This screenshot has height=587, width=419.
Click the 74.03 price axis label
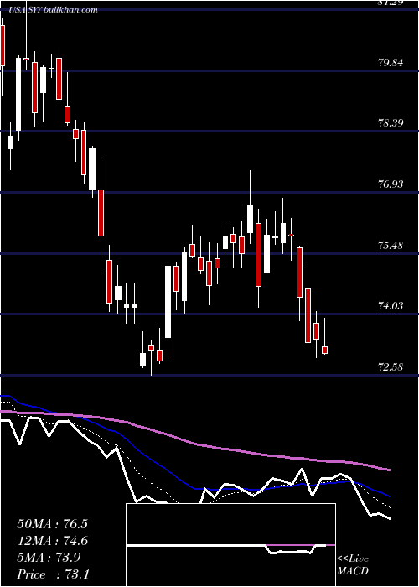[391, 306]
